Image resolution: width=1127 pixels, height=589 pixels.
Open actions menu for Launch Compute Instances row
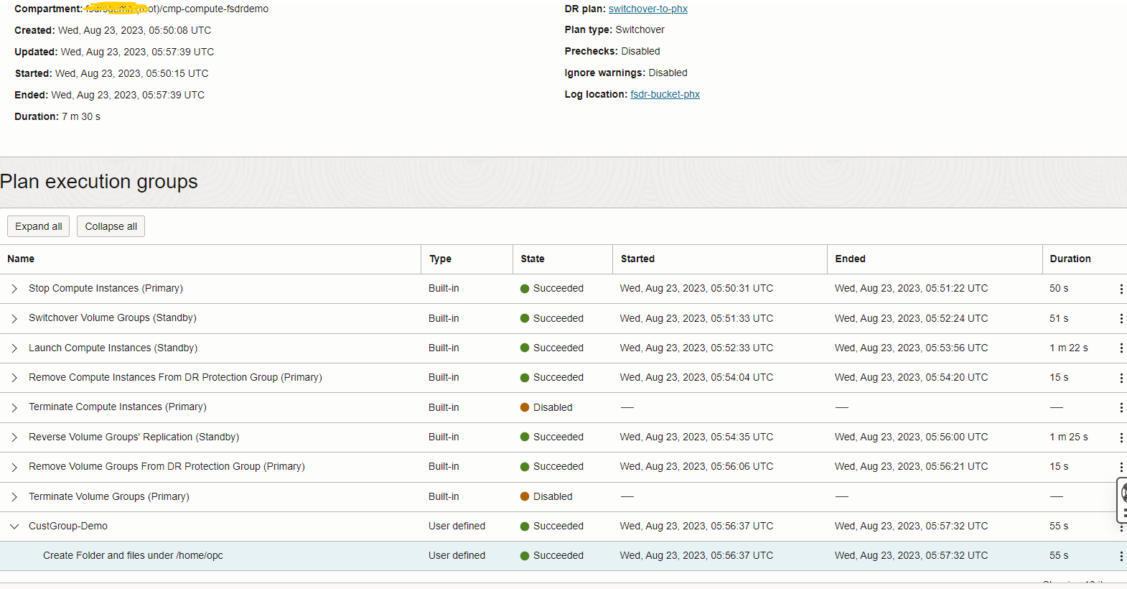[x=1121, y=348]
